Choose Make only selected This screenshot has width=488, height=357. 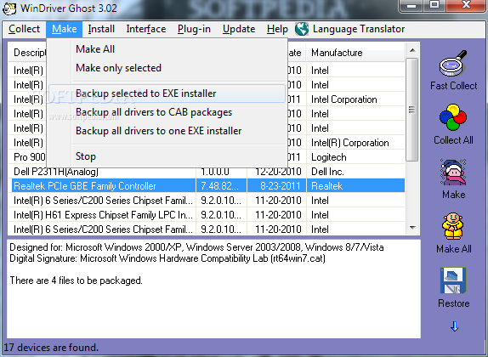(167, 68)
